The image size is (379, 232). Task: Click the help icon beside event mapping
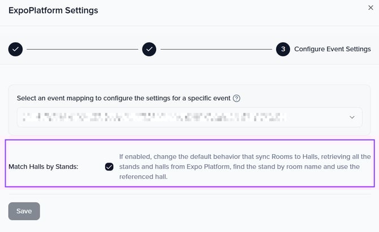pyautogui.click(x=236, y=98)
